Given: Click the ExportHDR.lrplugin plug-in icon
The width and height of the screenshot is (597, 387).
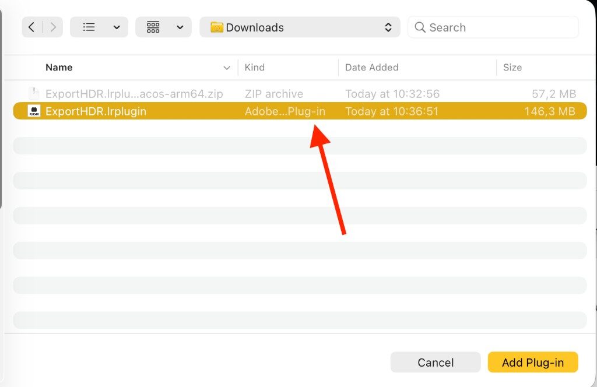Looking at the screenshot, I should 34,111.
